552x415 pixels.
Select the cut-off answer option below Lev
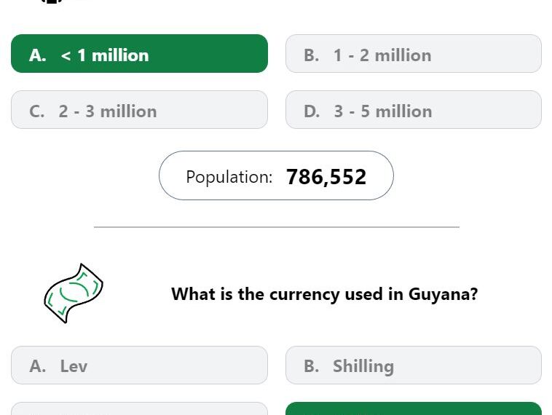[x=139, y=408]
